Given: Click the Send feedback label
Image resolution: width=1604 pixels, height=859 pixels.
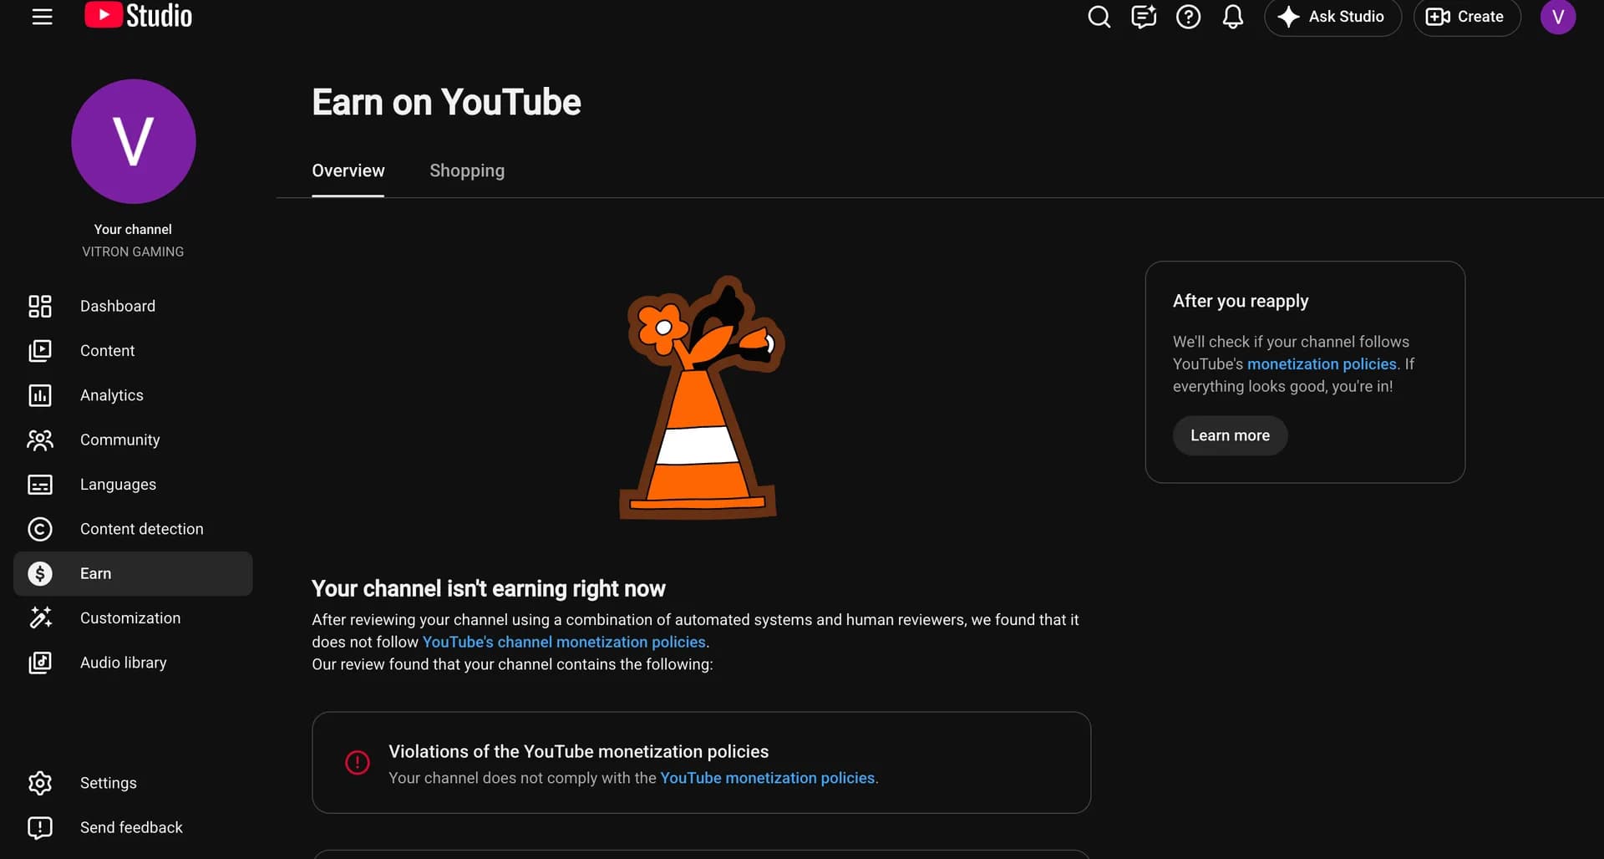Looking at the screenshot, I should tap(131, 827).
